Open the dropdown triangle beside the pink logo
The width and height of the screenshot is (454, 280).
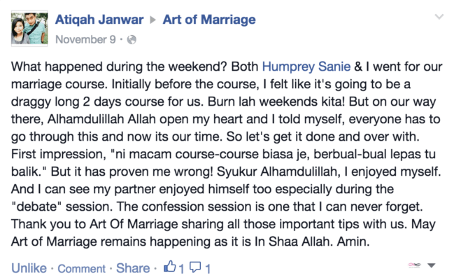(432, 265)
